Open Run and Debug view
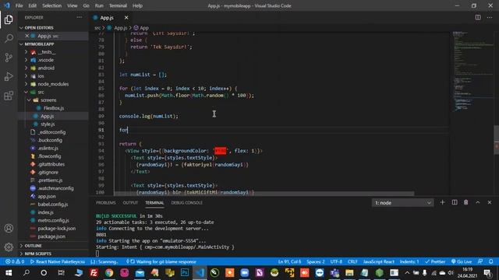This screenshot has width=499, height=280. 9,76
